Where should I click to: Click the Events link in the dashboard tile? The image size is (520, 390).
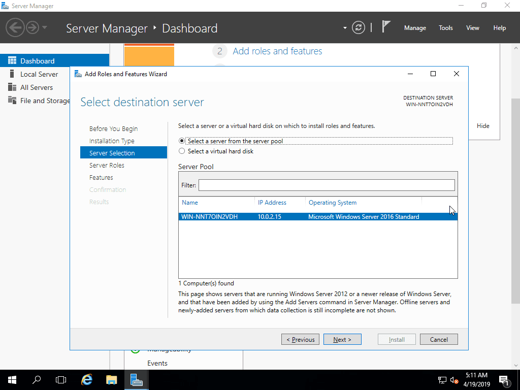coord(157,363)
